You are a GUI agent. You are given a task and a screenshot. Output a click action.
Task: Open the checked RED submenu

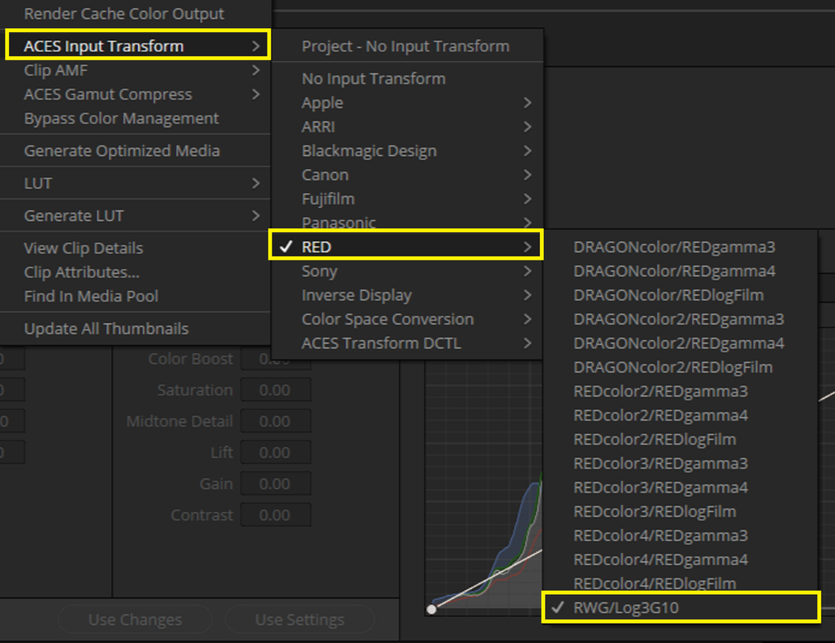tap(406, 245)
